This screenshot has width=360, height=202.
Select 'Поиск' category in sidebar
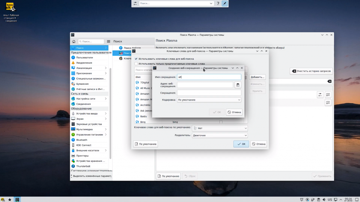[x=89, y=48]
